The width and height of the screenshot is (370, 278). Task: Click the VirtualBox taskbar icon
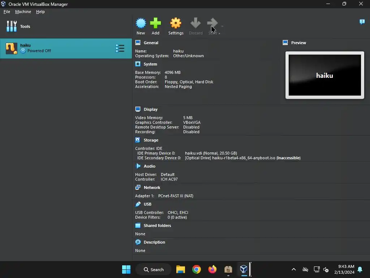pyautogui.click(x=244, y=269)
